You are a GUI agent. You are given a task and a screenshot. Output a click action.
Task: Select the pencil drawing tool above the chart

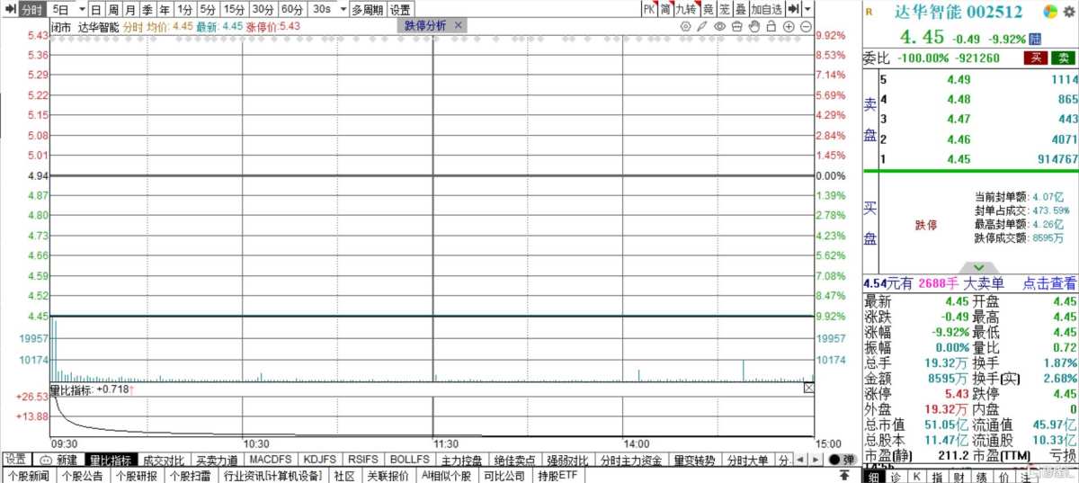click(x=702, y=26)
